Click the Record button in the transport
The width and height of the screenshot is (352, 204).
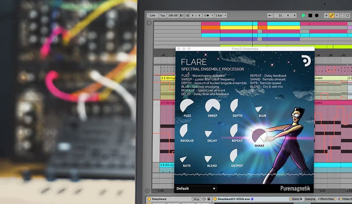(317, 16)
